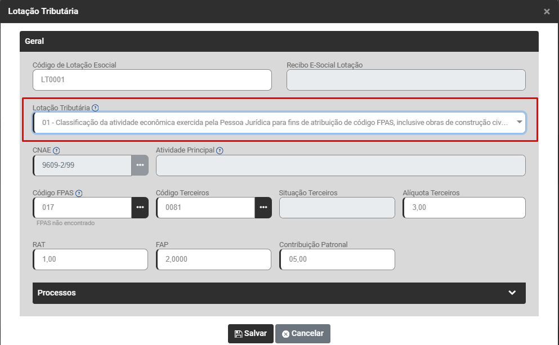Open the help icon next to CNAE label
Viewport: 559px width, 345px height.
click(56, 150)
